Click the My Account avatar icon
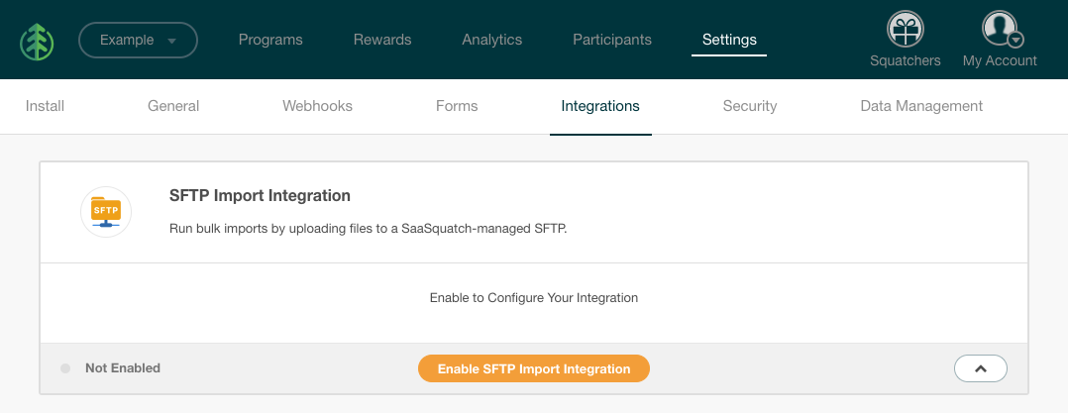Viewport: 1068px width, 413px height. (x=999, y=30)
